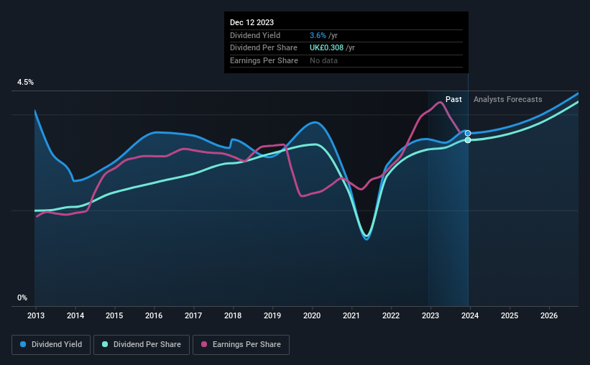Click 'Dividend Per Share' row label in tooltip
590x365 pixels.
[264, 48]
